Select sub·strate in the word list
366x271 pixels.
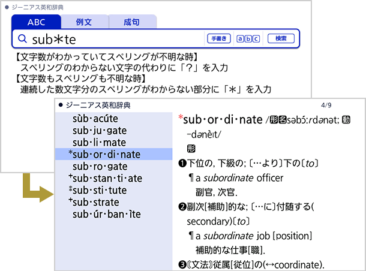click(x=99, y=202)
